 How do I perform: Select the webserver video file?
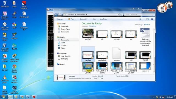[x=145, y=67]
